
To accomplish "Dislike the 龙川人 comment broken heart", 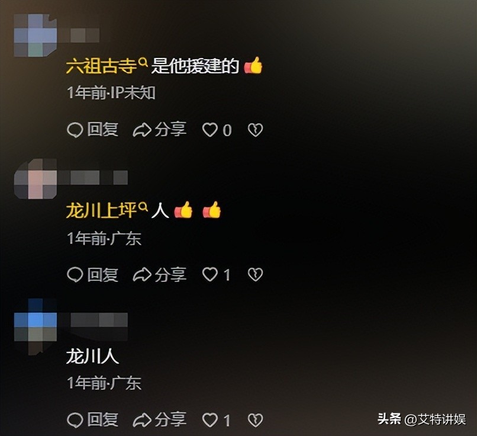I will (x=255, y=420).
